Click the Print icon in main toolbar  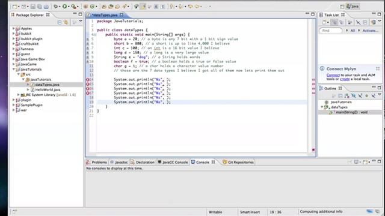point(46,7)
